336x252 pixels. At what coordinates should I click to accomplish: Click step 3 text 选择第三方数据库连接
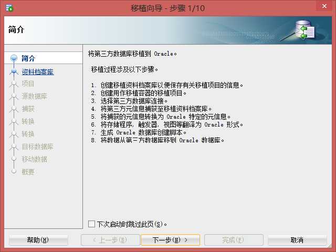(x=134, y=101)
